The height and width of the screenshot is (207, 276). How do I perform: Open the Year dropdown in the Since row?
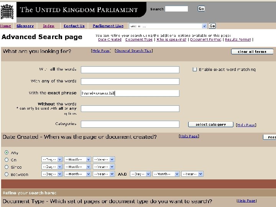(104, 167)
